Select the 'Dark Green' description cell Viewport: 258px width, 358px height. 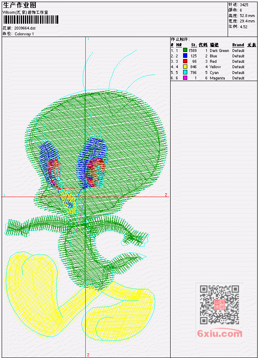pos(219,50)
